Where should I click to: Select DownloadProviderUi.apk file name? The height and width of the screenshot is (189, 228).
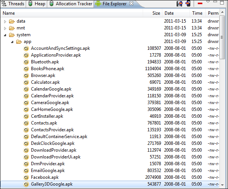[56, 157]
